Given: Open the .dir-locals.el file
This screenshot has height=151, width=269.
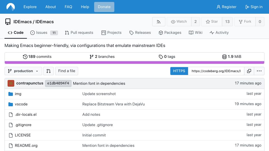Looking at the screenshot, I should tap(26, 115).
